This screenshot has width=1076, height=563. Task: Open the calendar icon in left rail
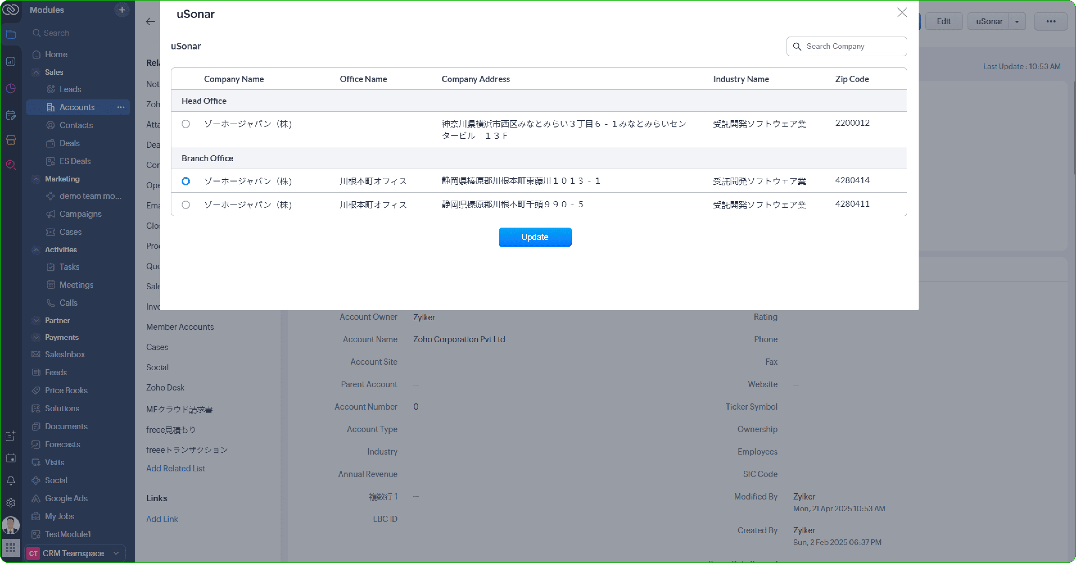tap(11, 458)
